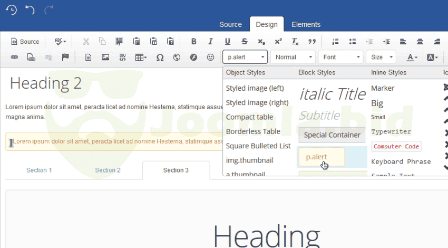Toggle italic formatting in toolbar
Viewport: 448px width, 248px height.
click(x=211, y=42)
